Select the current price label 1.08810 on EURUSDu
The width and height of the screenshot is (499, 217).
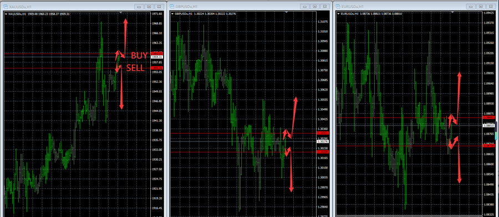[x=488, y=125]
